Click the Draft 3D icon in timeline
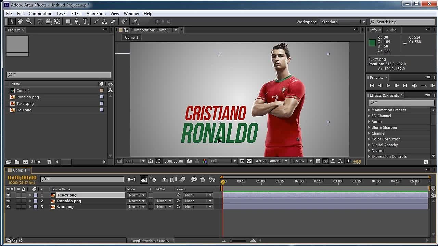 (x=153, y=179)
